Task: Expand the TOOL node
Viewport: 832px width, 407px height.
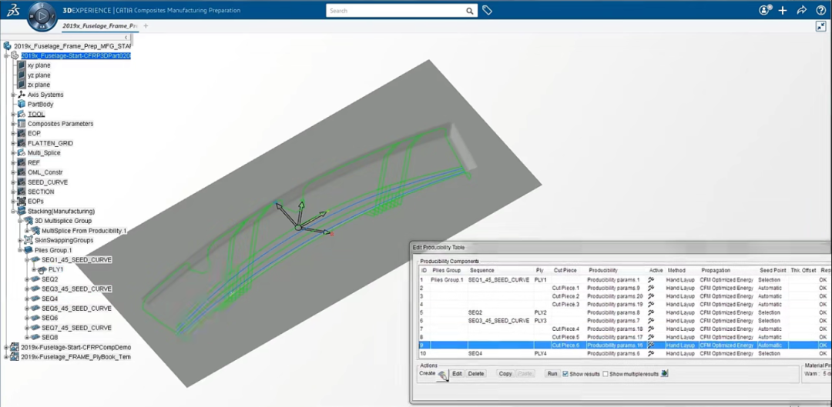Action: click(14, 114)
